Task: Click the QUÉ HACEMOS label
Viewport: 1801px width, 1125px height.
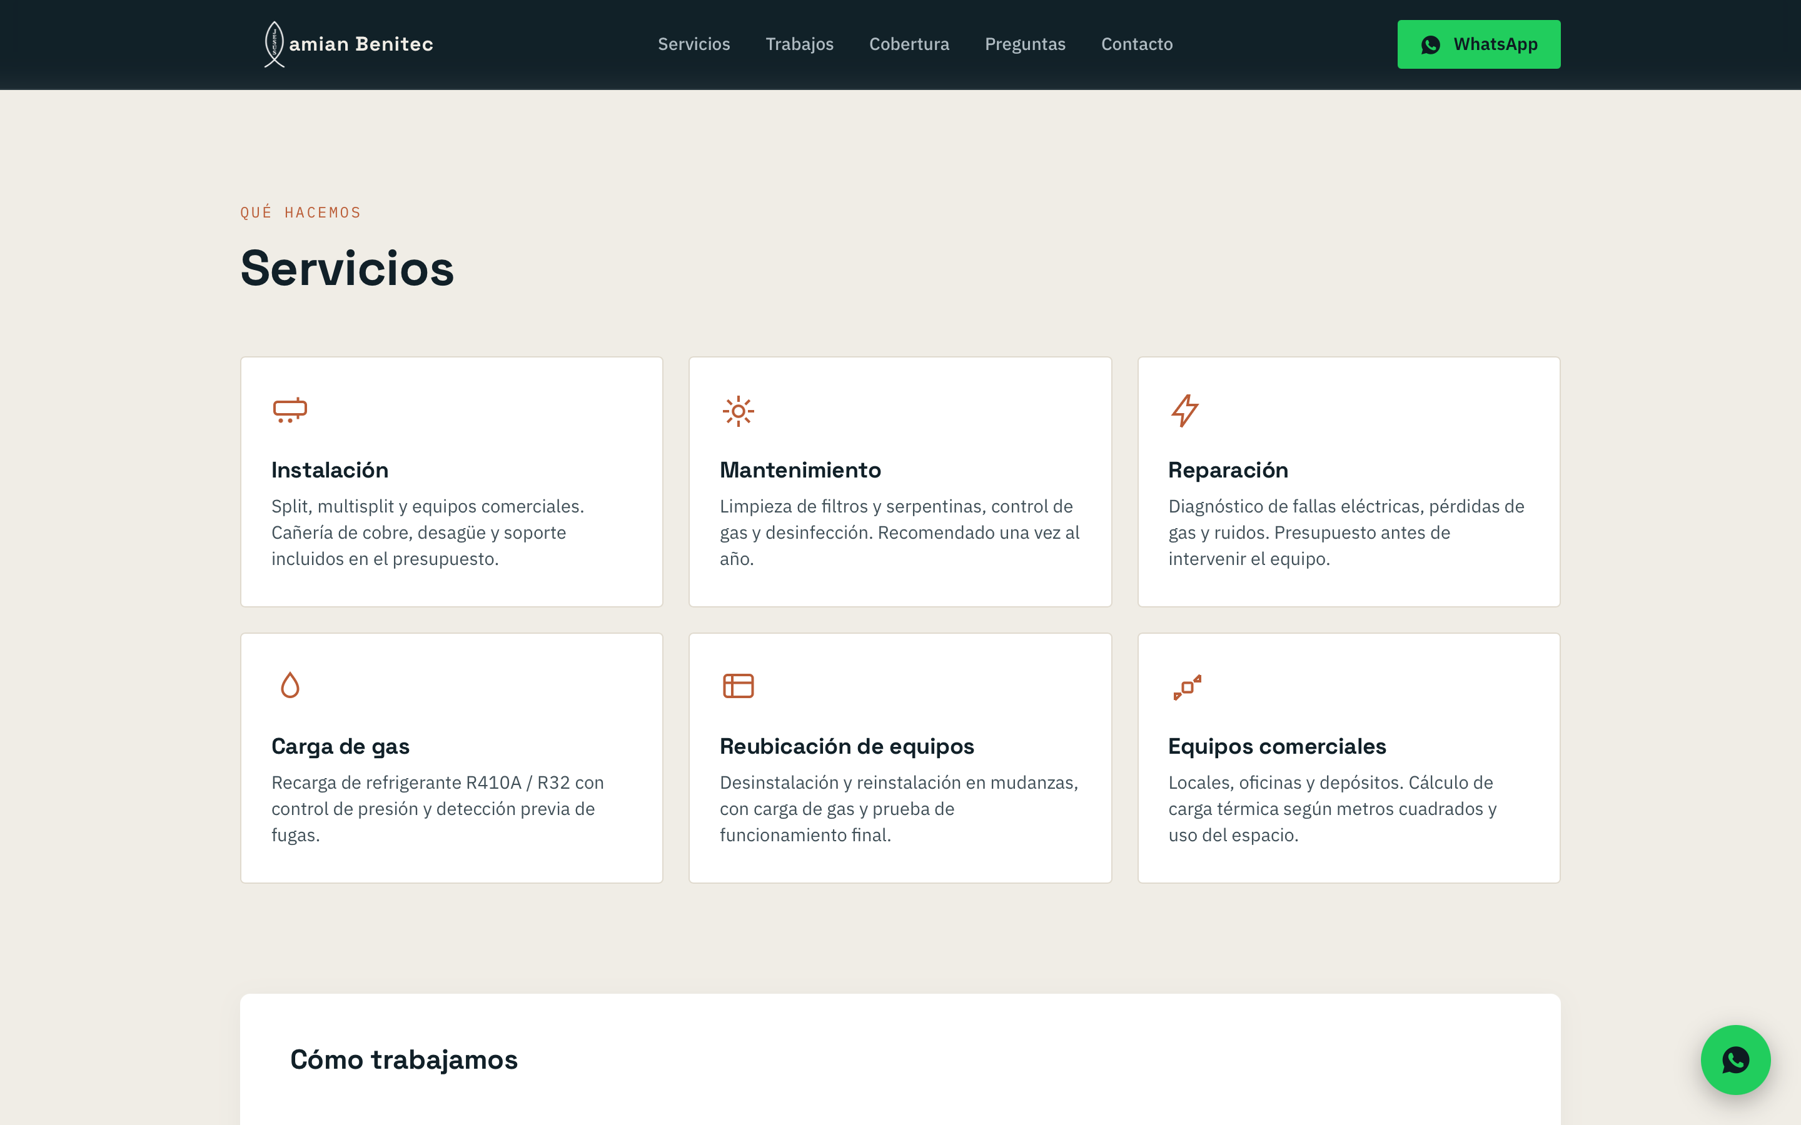Action: pyautogui.click(x=301, y=212)
